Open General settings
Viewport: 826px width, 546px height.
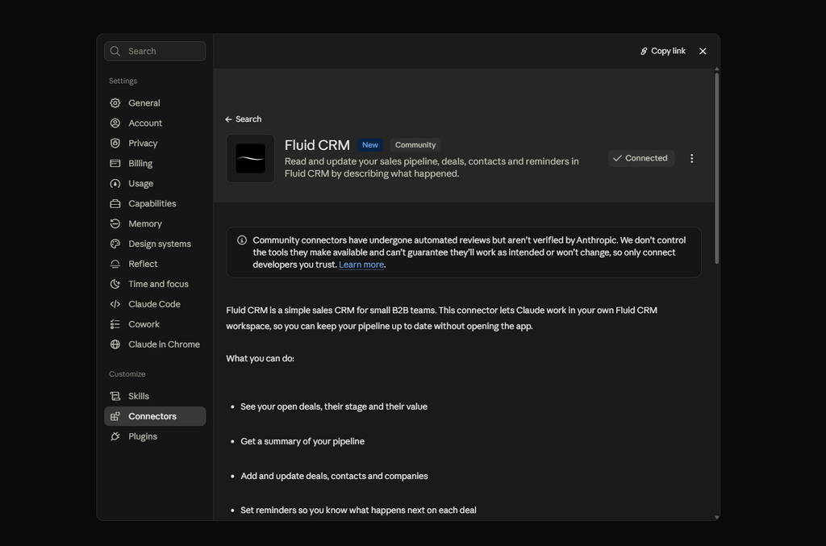coord(155,102)
